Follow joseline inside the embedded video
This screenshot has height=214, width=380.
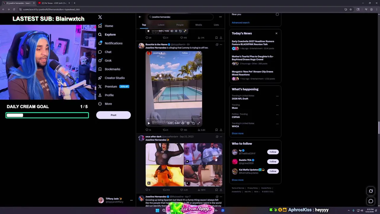click(x=185, y=53)
